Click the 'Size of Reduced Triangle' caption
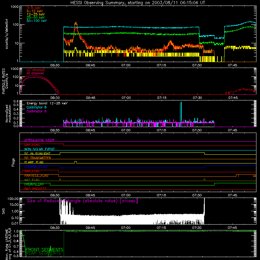The height and width of the screenshot is (260, 260). 82,201
